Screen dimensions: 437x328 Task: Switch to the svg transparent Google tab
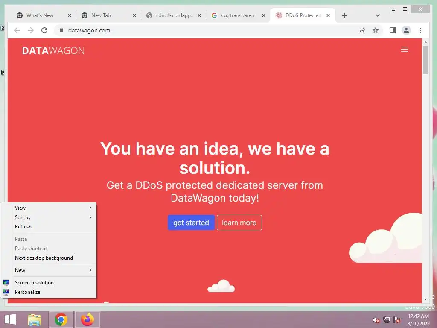pyautogui.click(x=238, y=15)
